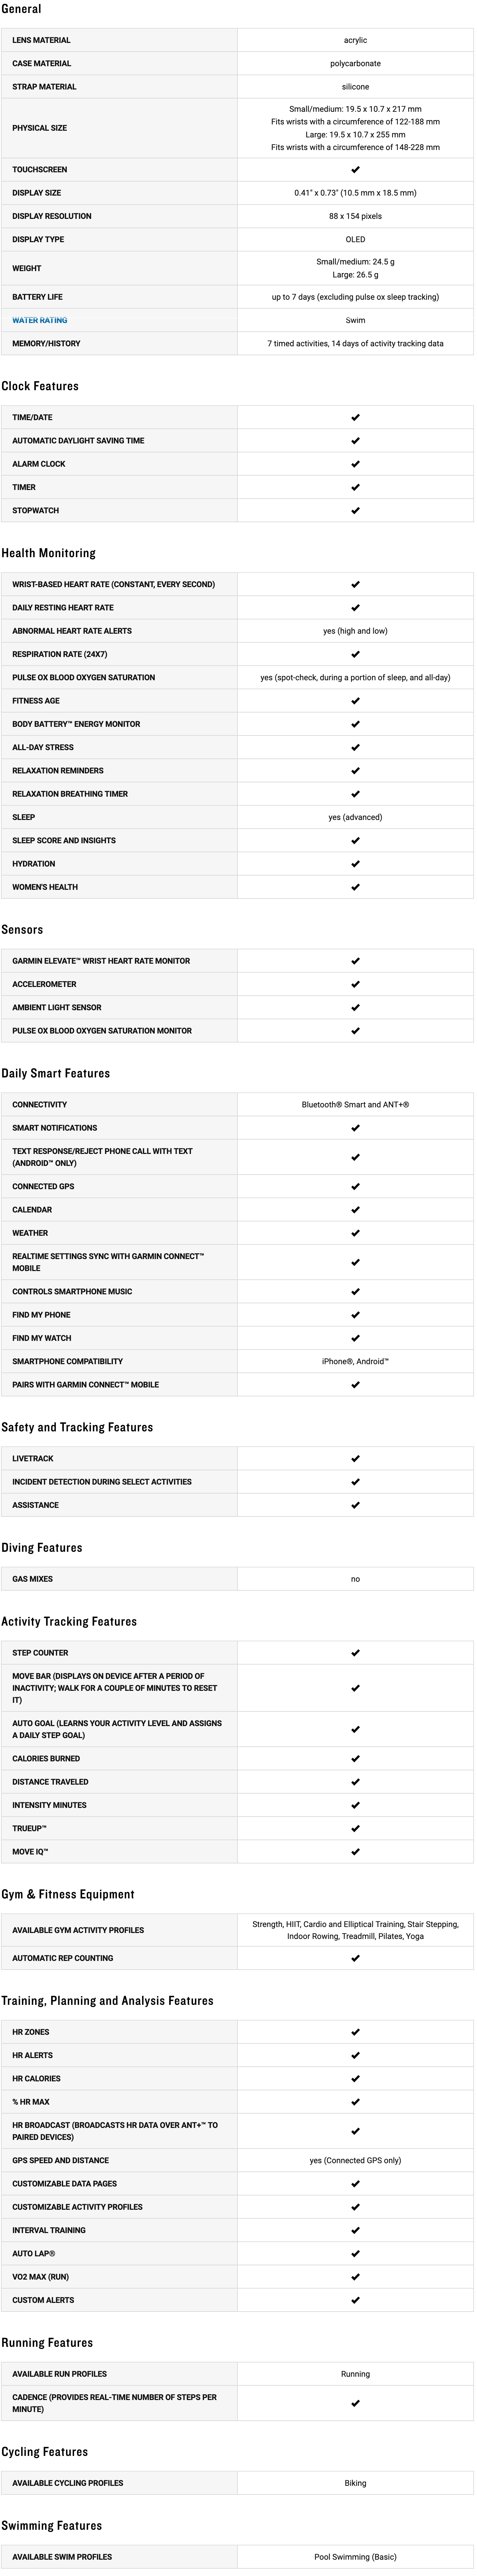Select the Automatic Rep Counting checkmark
Viewport: 477px width, 2576px height.
(355, 1958)
